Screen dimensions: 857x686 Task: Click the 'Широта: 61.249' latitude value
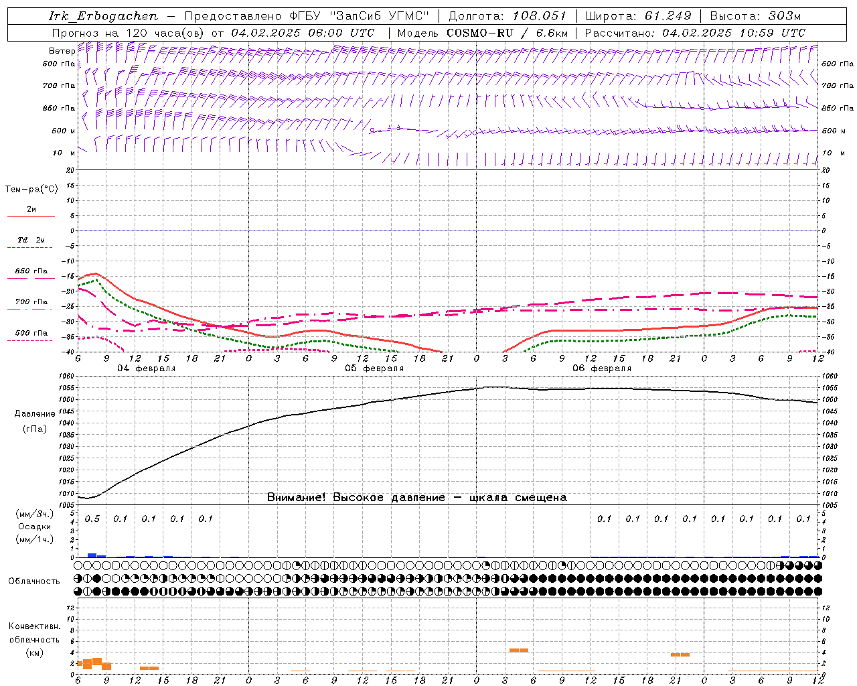pyautogui.click(x=638, y=16)
